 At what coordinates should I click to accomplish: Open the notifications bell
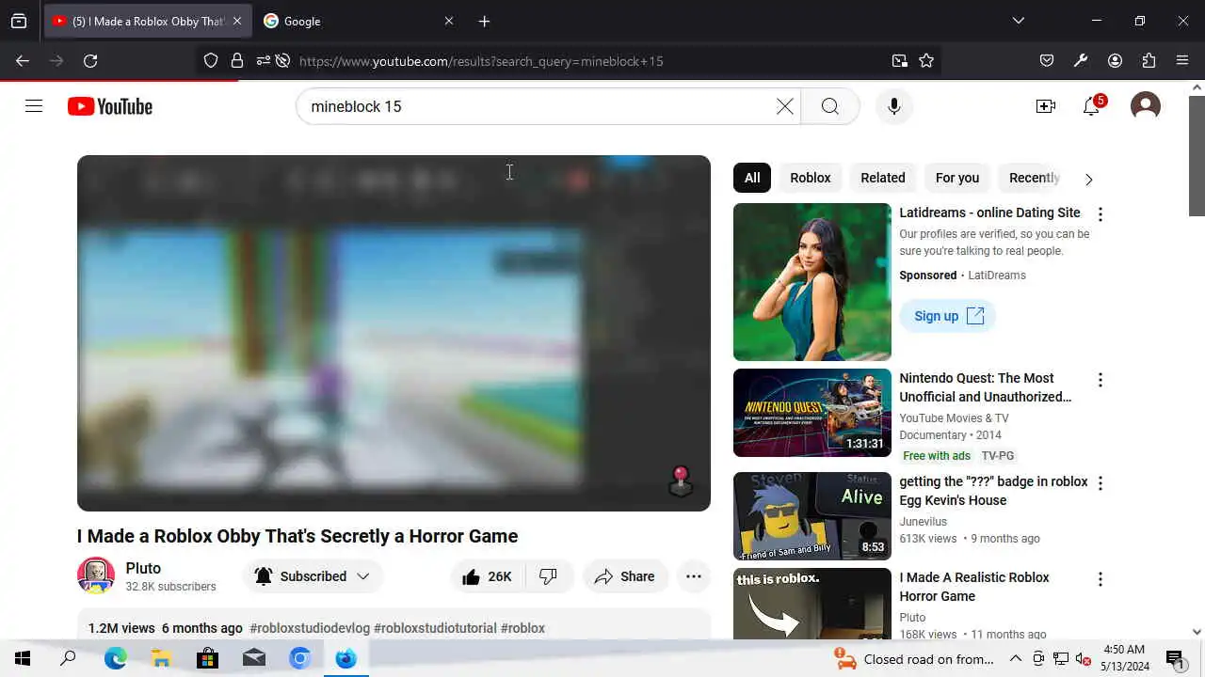tap(1092, 106)
